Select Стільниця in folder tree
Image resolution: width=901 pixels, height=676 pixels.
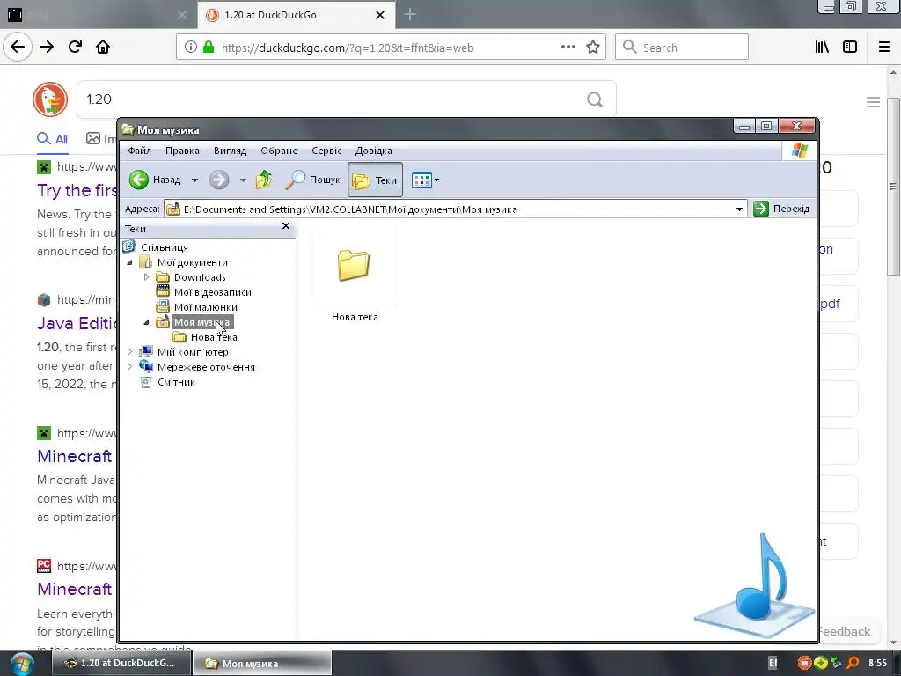click(165, 247)
